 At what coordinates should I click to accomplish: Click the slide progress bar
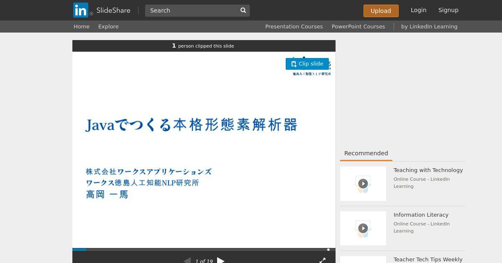pos(204,250)
